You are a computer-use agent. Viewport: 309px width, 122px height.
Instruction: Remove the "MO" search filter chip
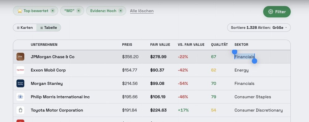78,11
